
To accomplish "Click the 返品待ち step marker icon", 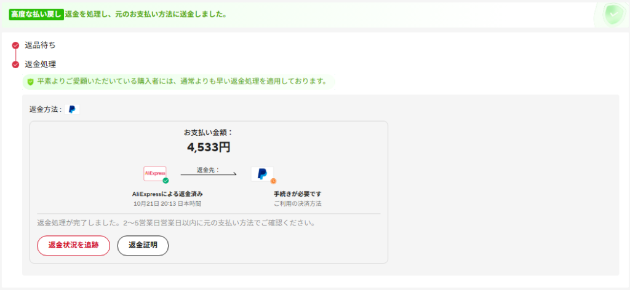I will point(15,45).
